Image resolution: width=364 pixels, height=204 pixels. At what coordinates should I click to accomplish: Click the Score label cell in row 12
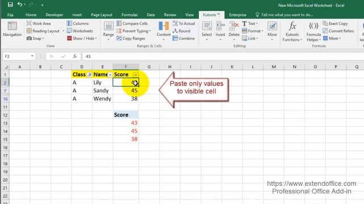point(126,115)
